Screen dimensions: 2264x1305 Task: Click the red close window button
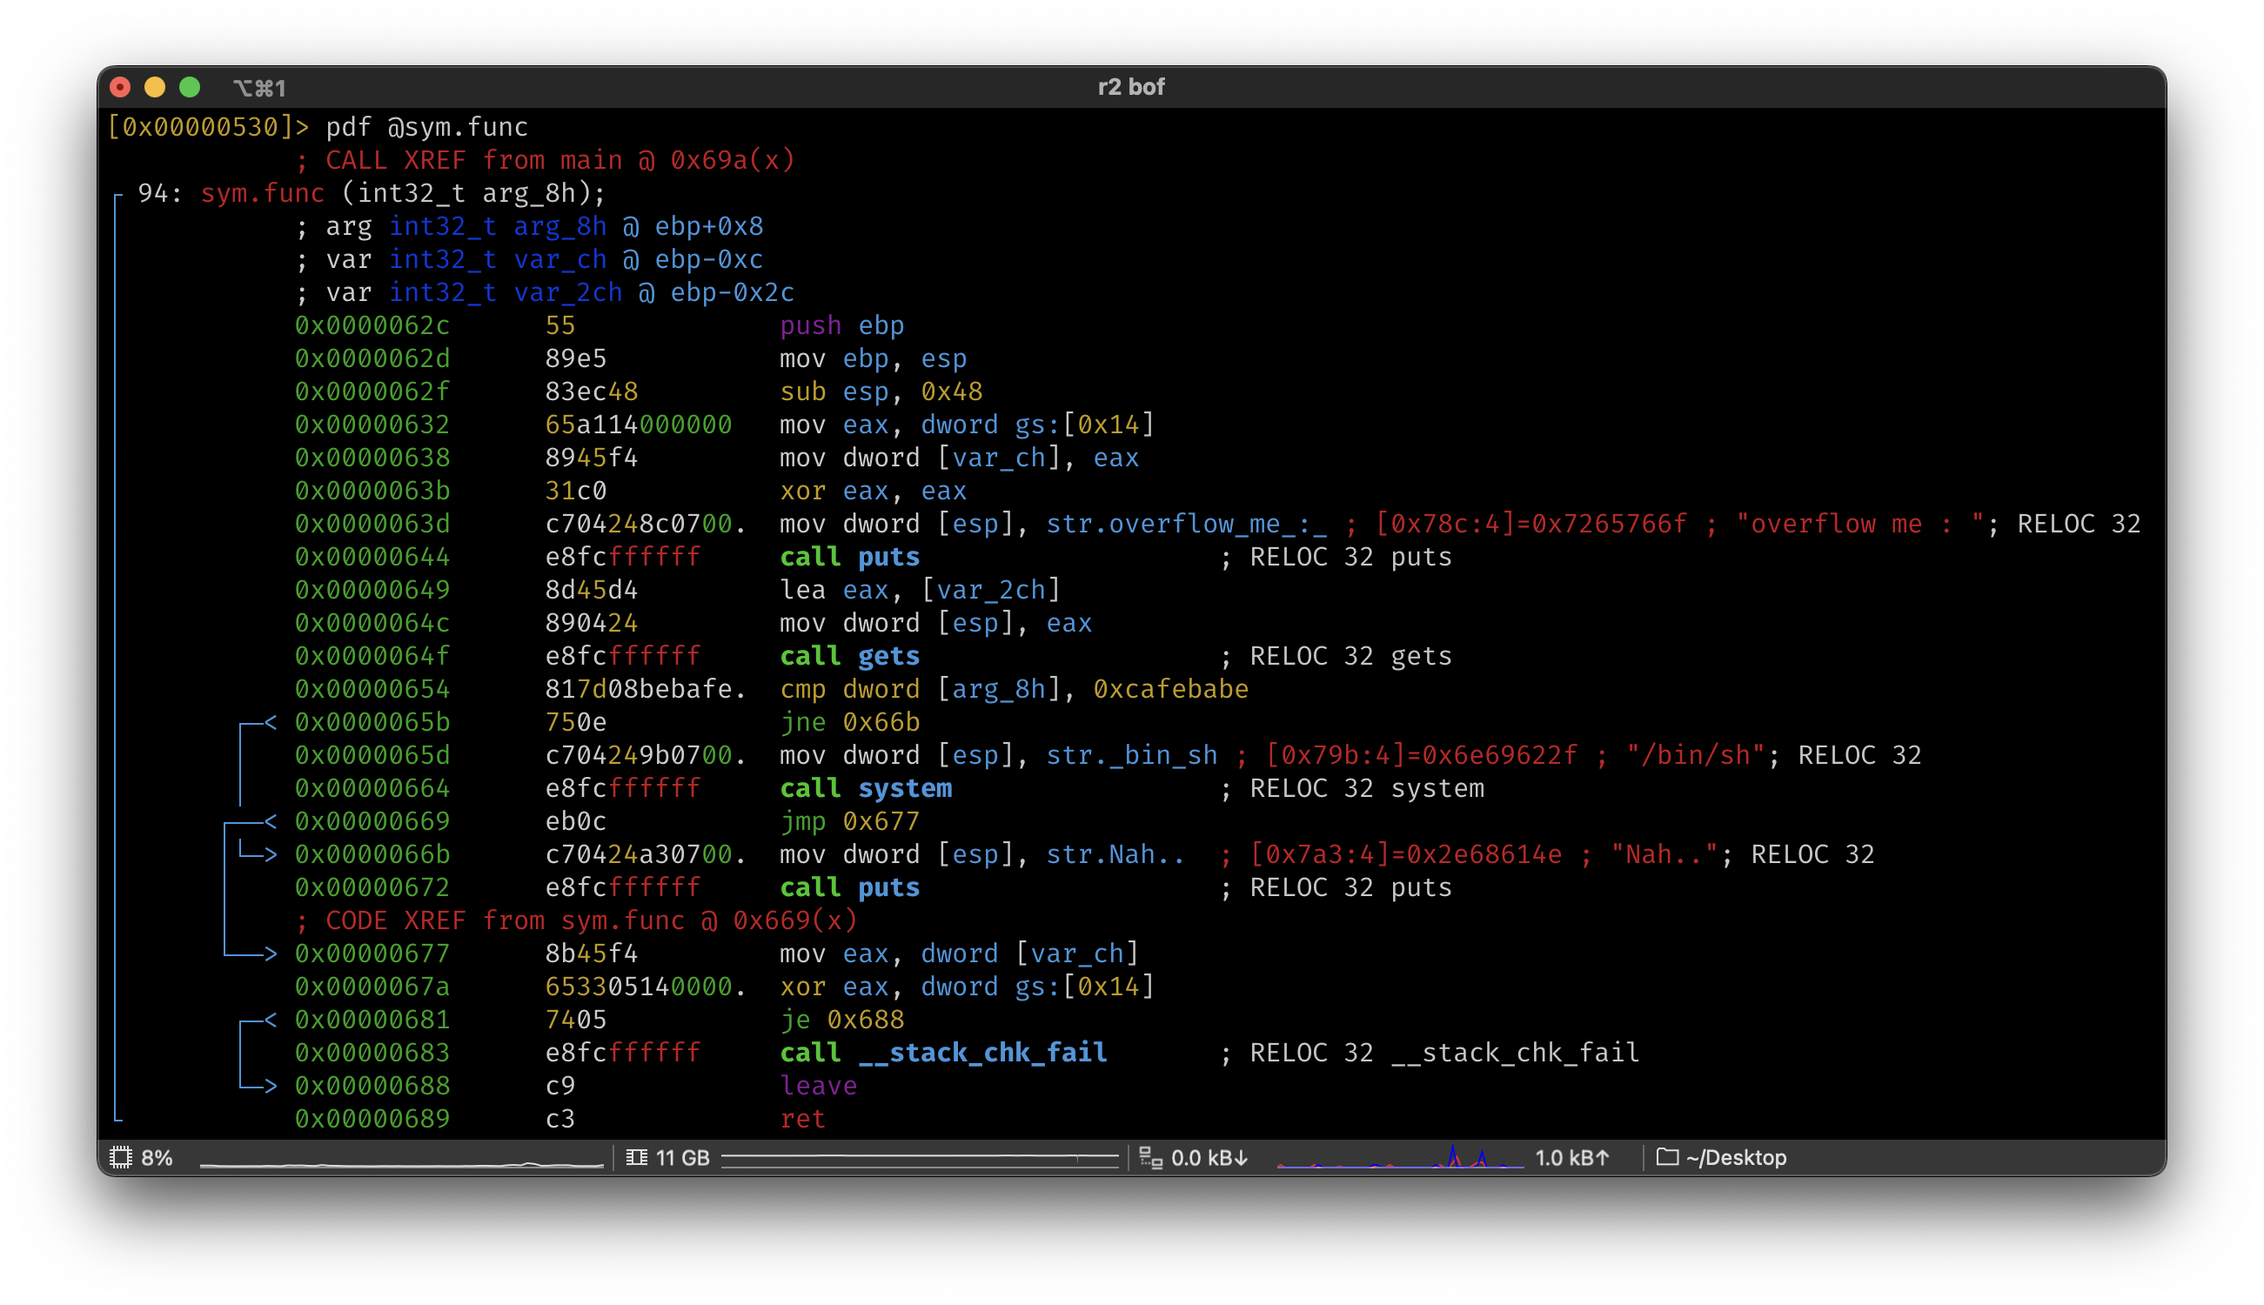[x=120, y=87]
